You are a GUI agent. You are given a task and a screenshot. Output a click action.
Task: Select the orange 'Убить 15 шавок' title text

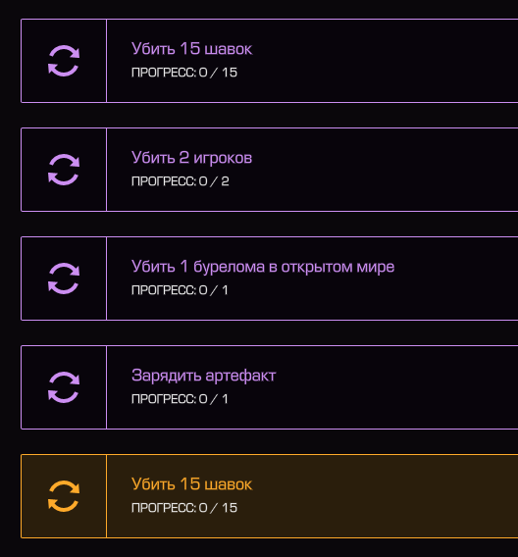[x=192, y=484]
